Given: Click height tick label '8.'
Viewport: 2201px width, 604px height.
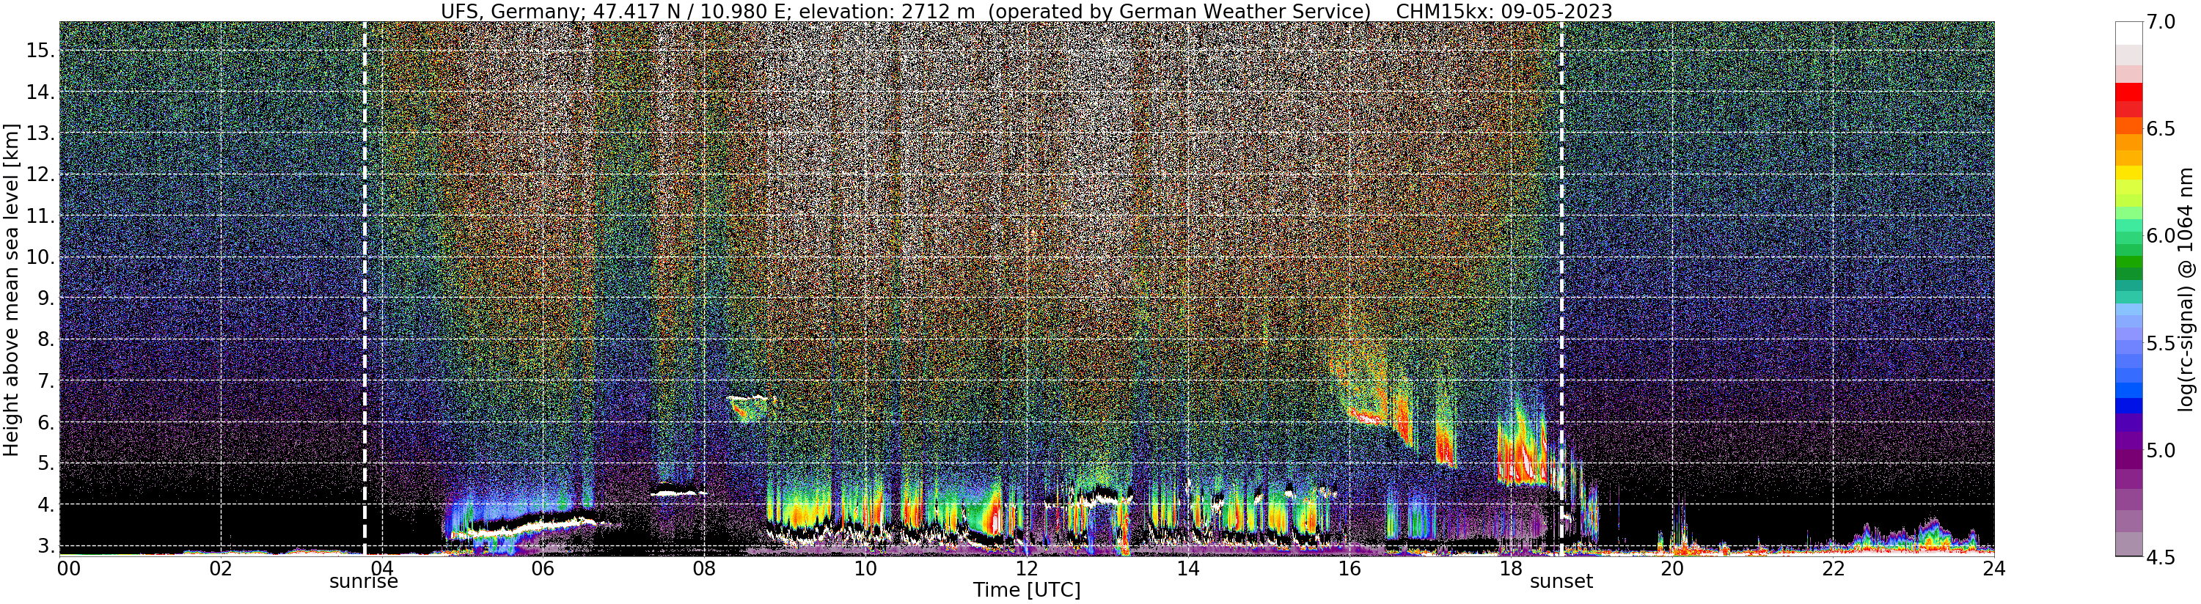Looking at the screenshot, I should pos(46,339).
